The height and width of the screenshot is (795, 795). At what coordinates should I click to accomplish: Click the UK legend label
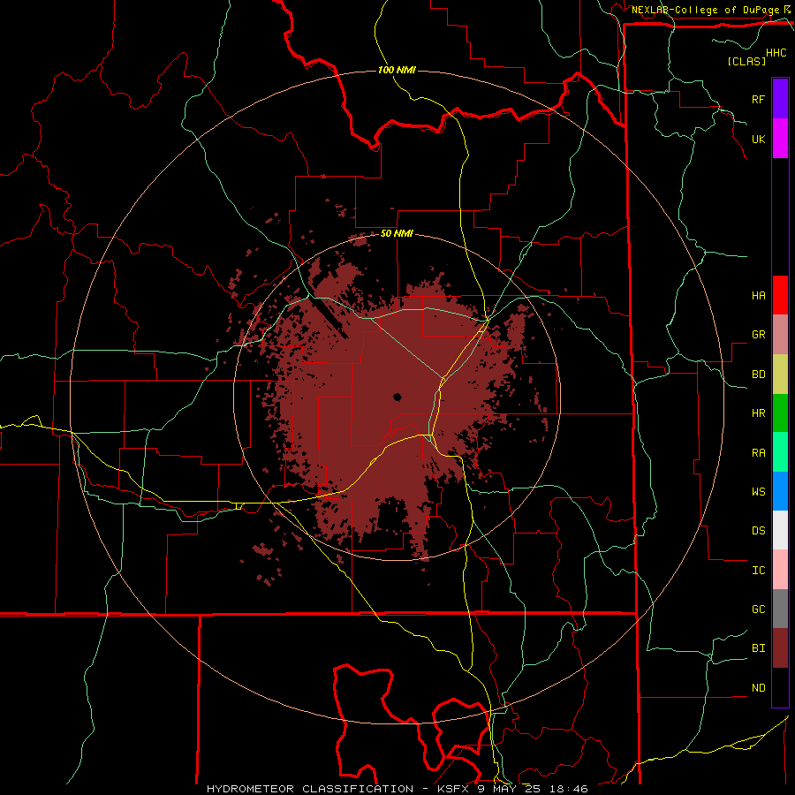(x=758, y=139)
